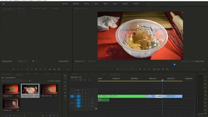The height and width of the screenshot is (117, 208).
Task: Toggle Linked Selection in the timeline
Action: pyautogui.click(x=81, y=80)
